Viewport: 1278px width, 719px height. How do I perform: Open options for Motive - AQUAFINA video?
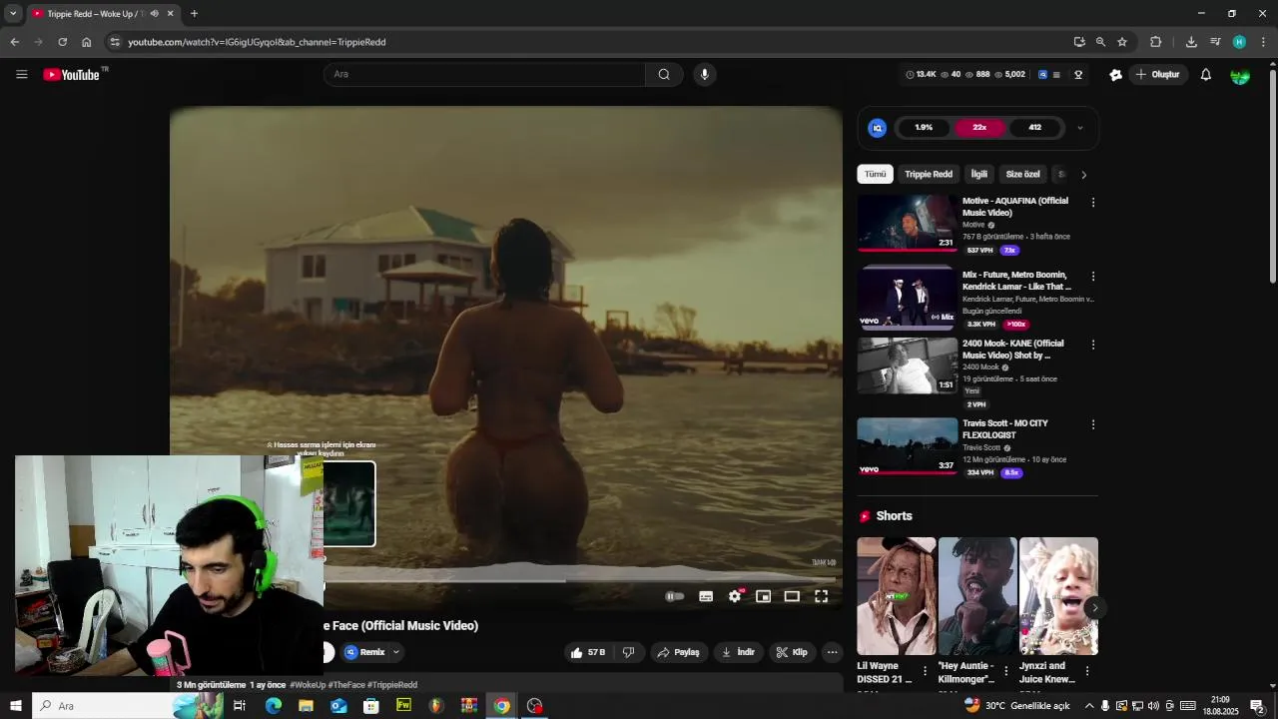(x=1093, y=203)
